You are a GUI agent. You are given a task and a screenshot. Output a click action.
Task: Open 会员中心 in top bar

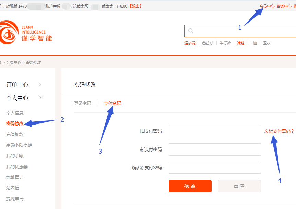click(267, 6)
